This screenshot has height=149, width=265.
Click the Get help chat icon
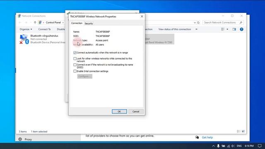pyautogui.click(x=197, y=137)
